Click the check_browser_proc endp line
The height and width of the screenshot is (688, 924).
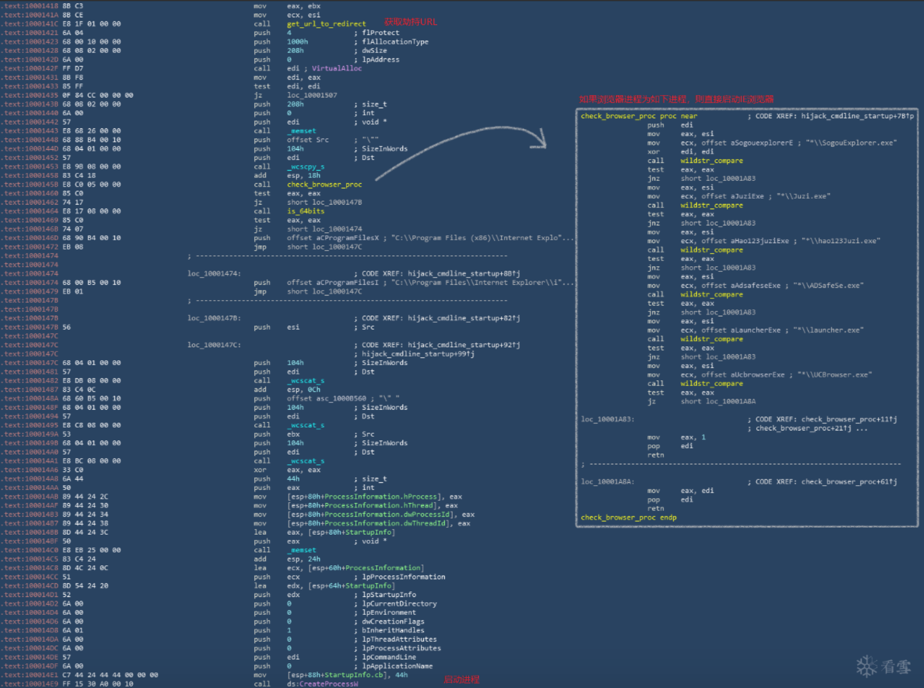click(628, 517)
